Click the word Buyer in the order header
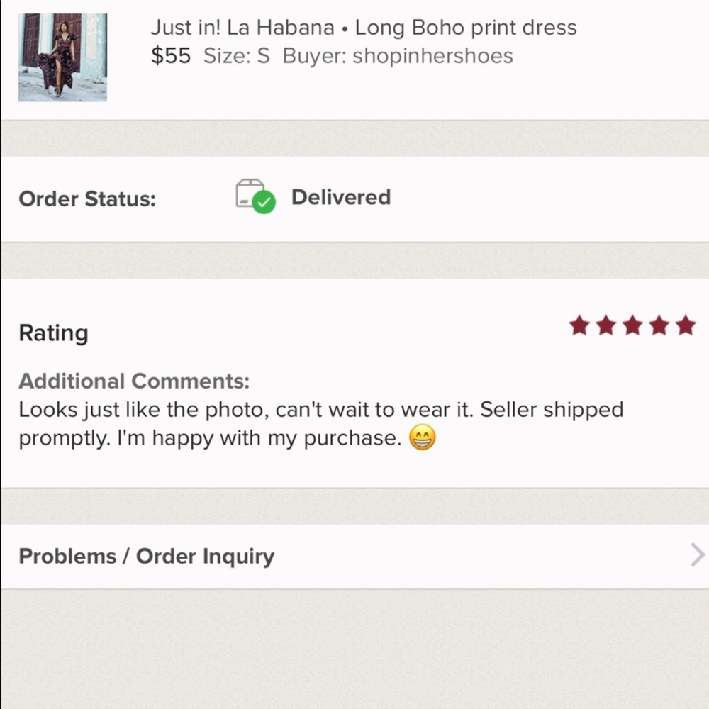Viewport: 709px width, 709px height. (x=311, y=56)
